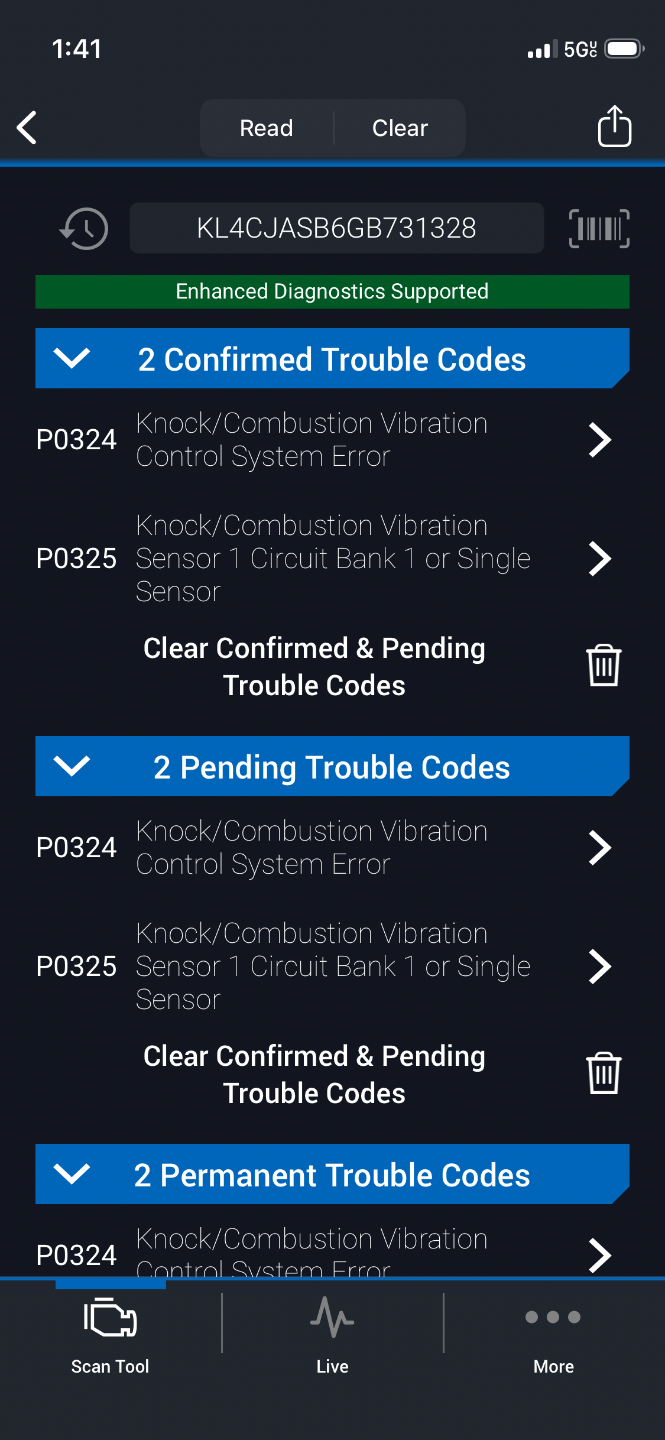Open the Scan Tool engine icon
The width and height of the screenshot is (665, 1440).
[x=110, y=1318]
